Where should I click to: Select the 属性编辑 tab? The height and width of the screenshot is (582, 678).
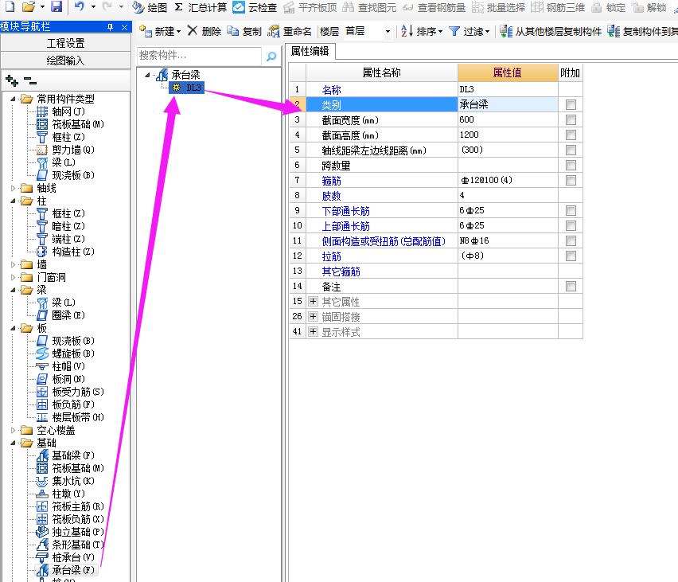310,51
